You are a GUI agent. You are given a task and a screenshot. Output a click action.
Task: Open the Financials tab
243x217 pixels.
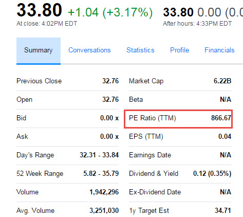219,50
